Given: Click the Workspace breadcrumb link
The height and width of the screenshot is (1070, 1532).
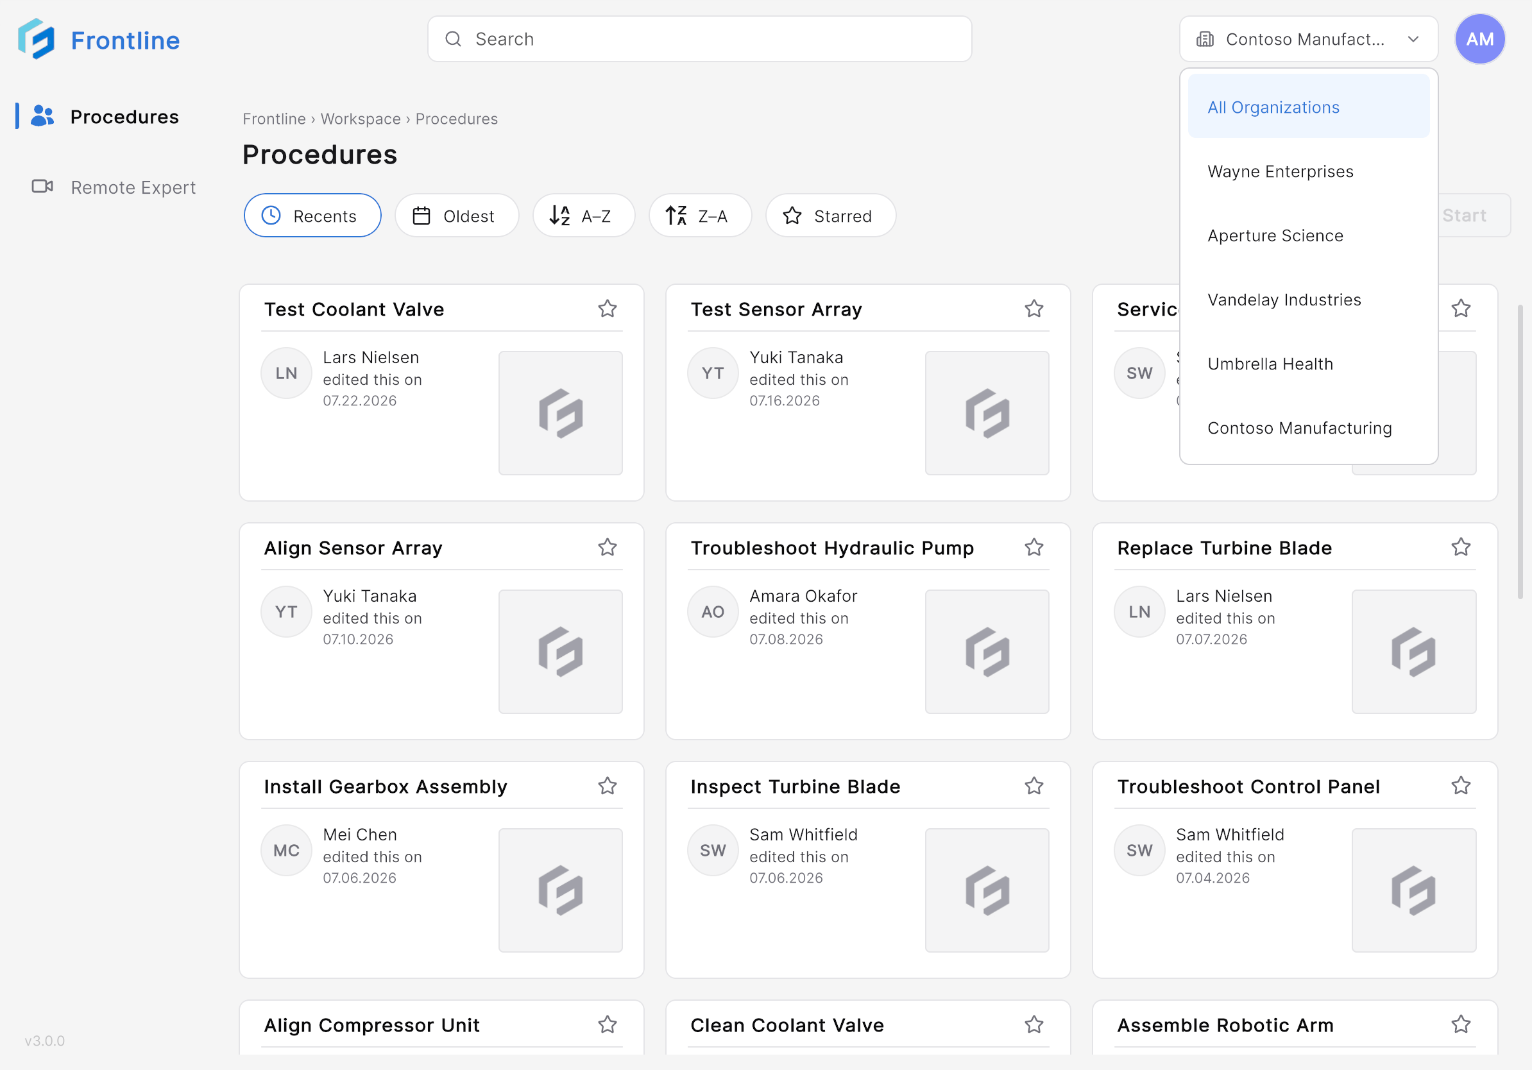Looking at the screenshot, I should (x=361, y=119).
